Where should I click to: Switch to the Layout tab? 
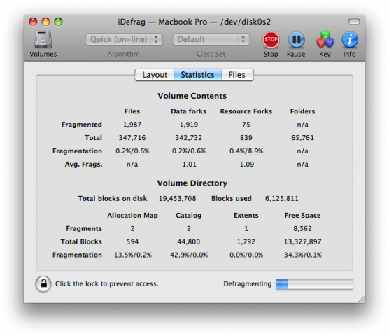pyautogui.click(x=155, y=75)
